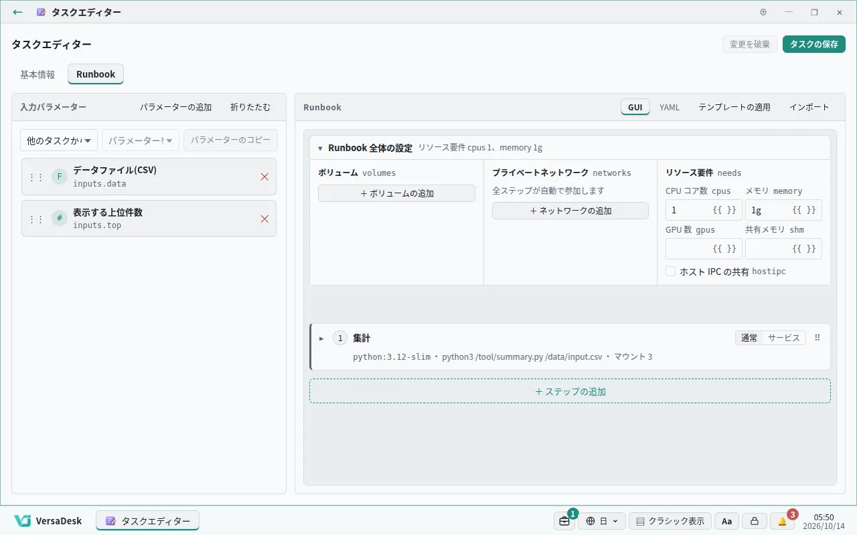
Task: Switch Runbook view to YAML
Action: click(670, 107)
